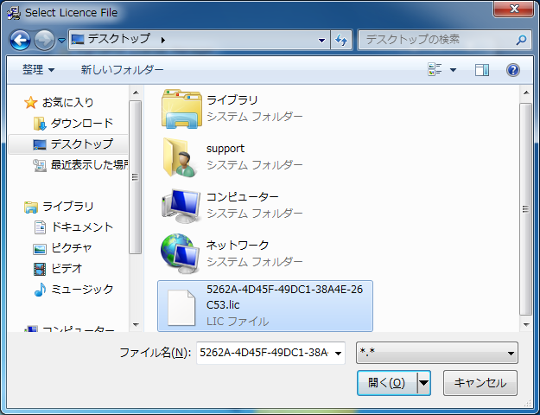The image size is (540, 415).
Task: Click the large ライブラリ folder icon
Action: [x=181, y=109]
